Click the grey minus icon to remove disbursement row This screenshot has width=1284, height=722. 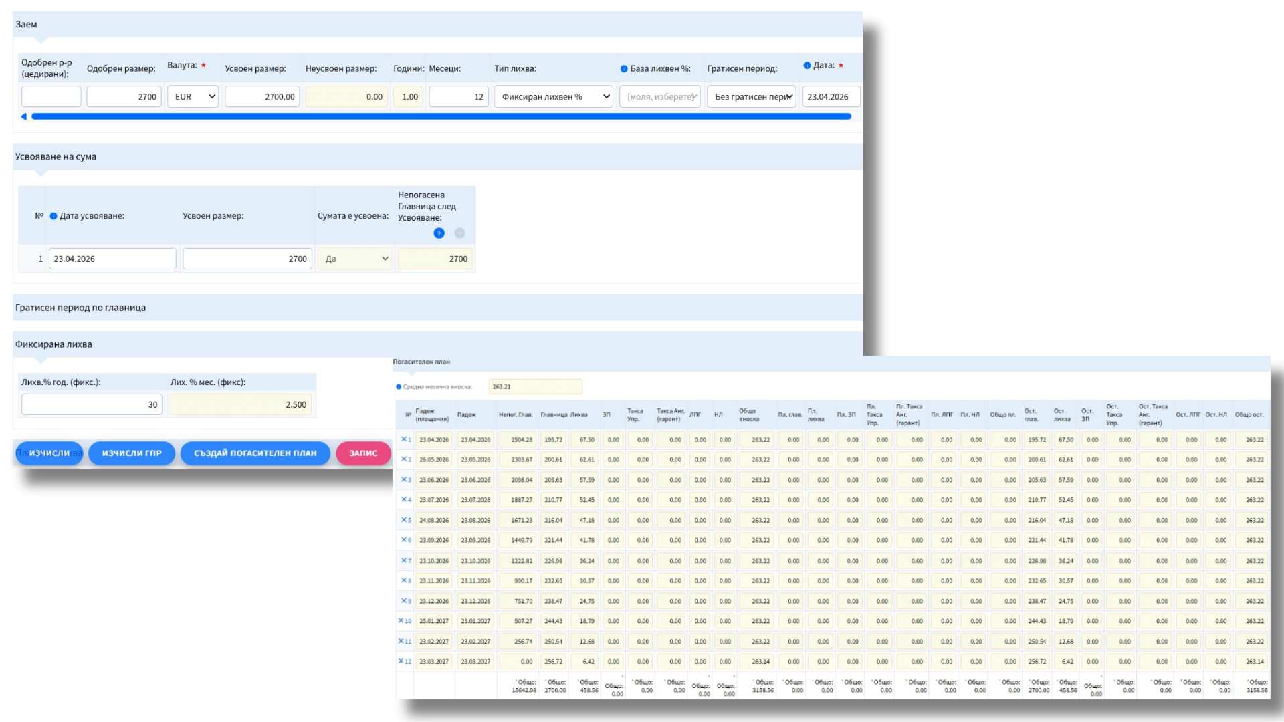(x=459, y=233)
